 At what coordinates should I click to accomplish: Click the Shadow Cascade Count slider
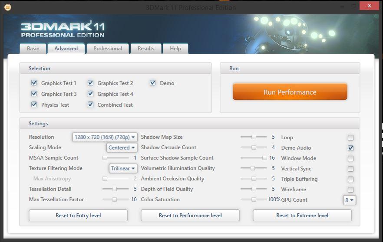click(254, 147)
